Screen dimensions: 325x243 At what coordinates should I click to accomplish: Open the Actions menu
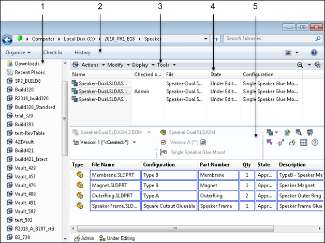click(x=93, y=65)
